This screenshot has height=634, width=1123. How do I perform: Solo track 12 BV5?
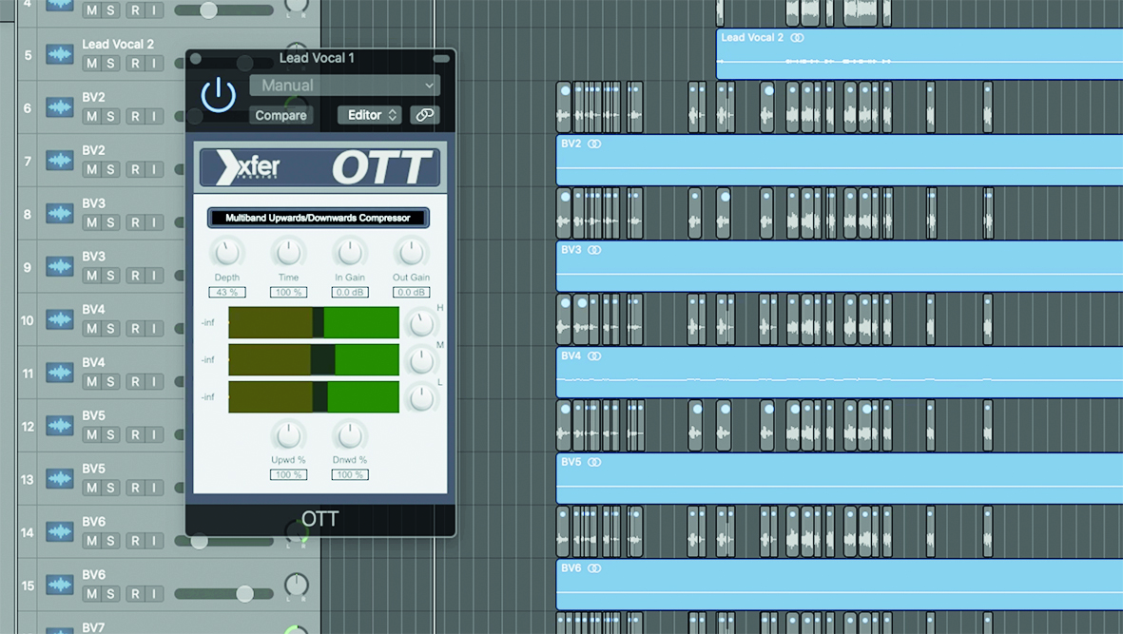(110, 434)
